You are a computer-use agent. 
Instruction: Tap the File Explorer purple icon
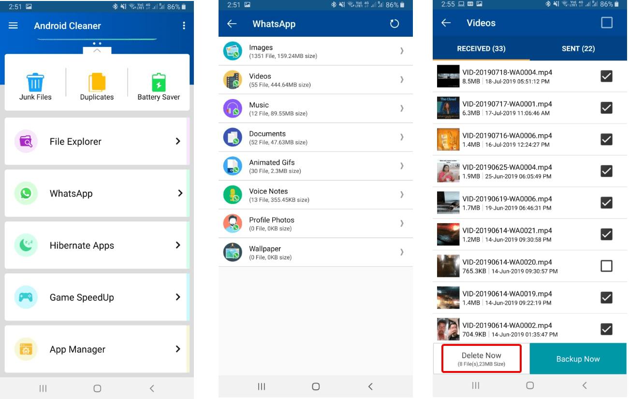[x=26, y=141]
